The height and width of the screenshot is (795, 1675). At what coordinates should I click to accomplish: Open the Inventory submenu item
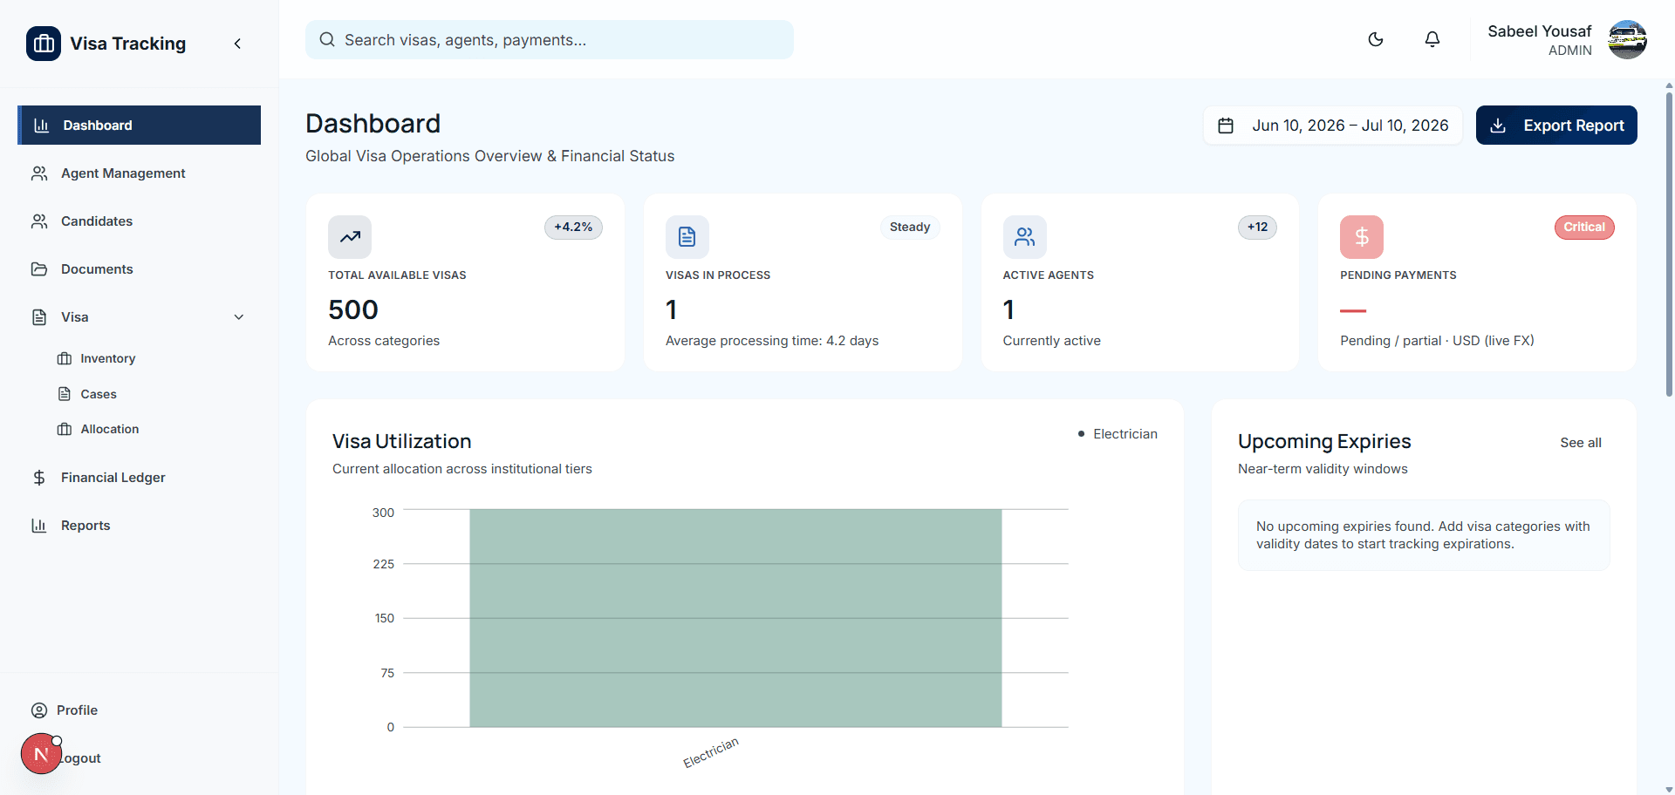(x=107, y=358)
